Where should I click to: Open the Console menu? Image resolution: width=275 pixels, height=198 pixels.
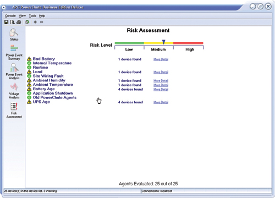coord(10,16)
